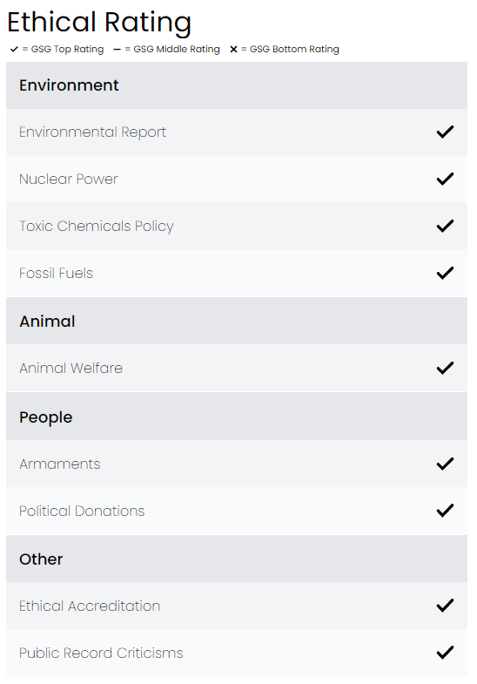The width and height of the screenshot is (477, 684).
Task: Click the GSG Top Rating legend check
Action: (14, 50)
